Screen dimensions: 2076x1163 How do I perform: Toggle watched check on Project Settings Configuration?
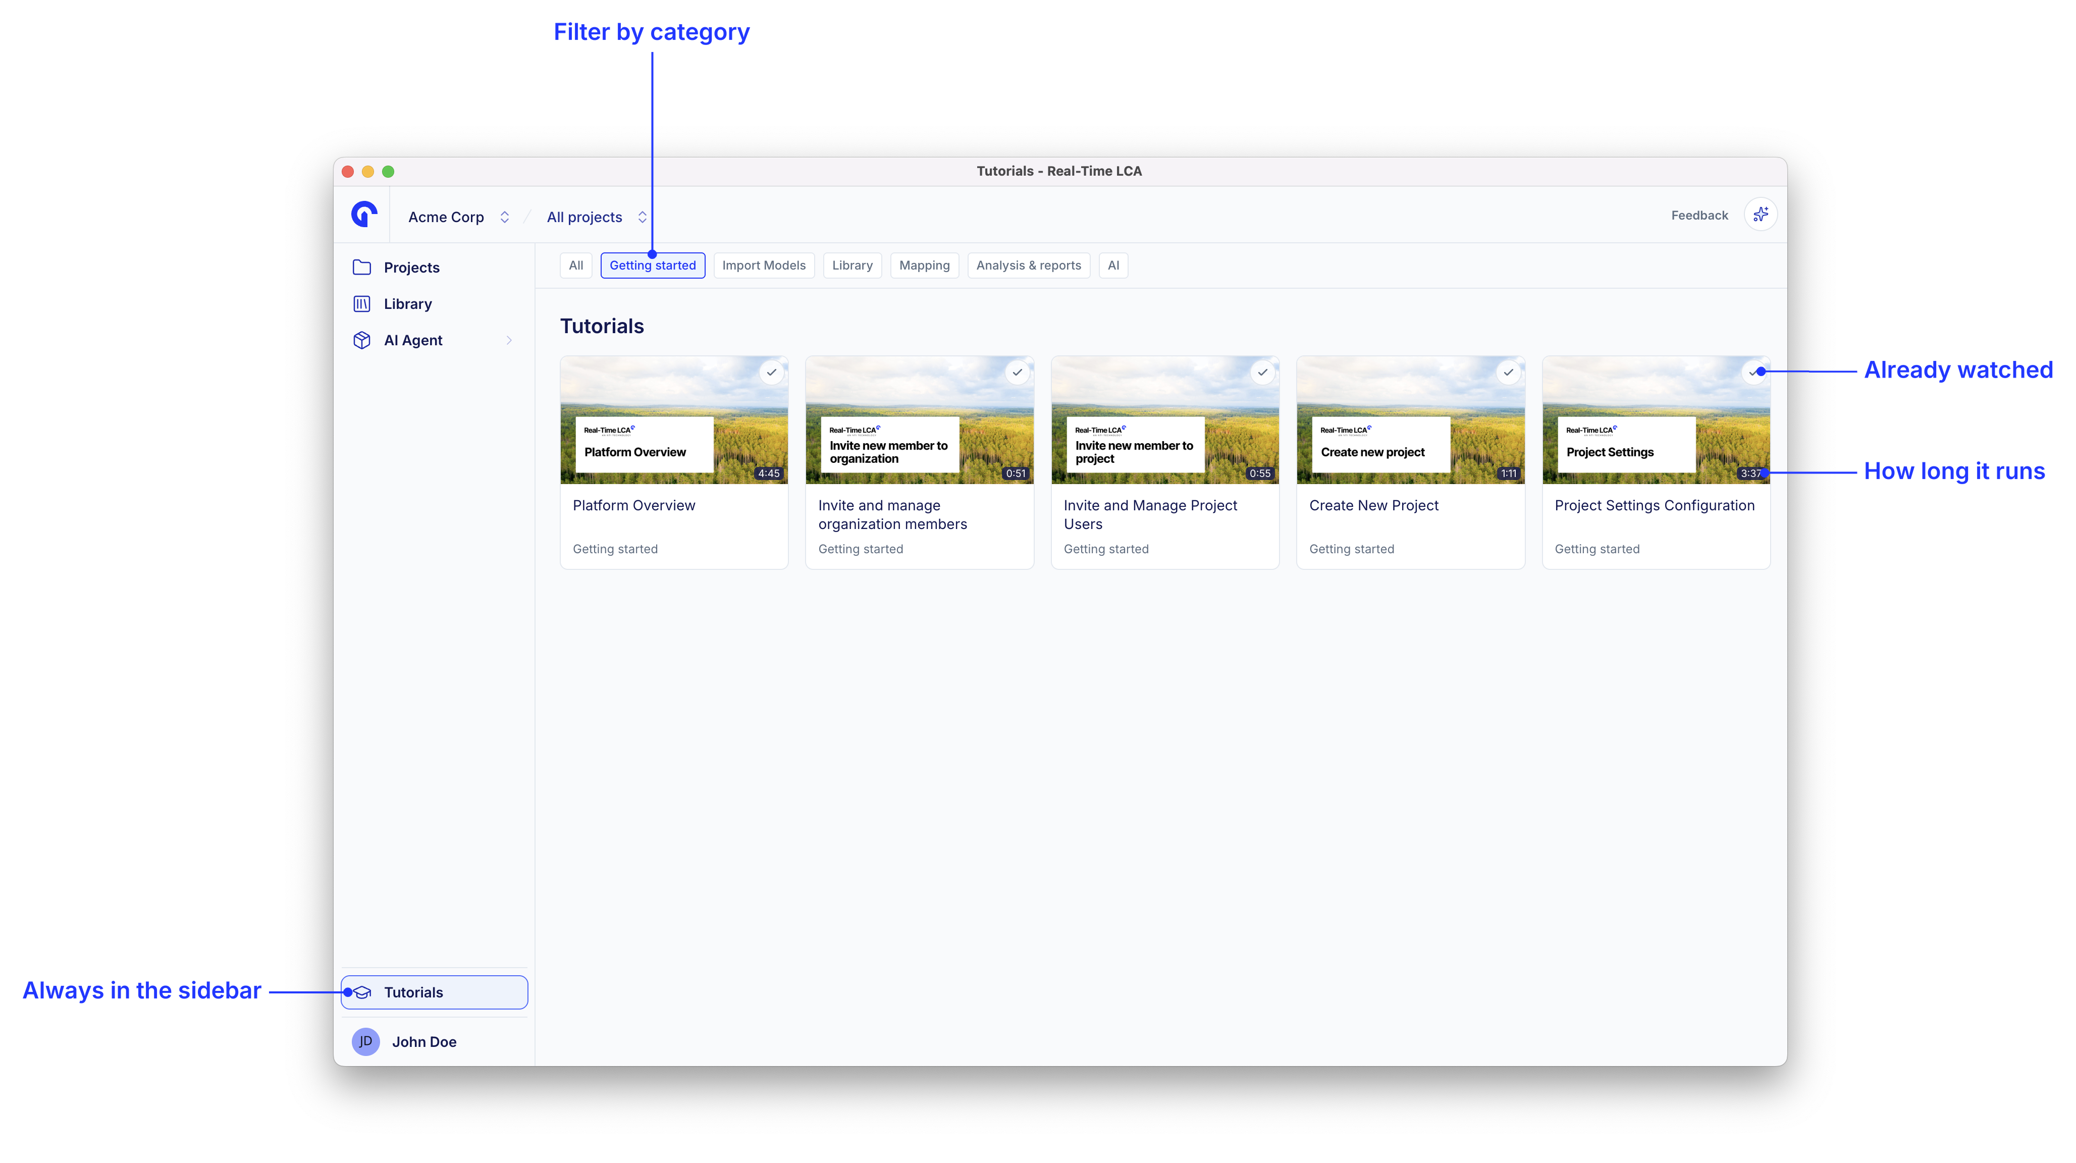pos(1753,373)
